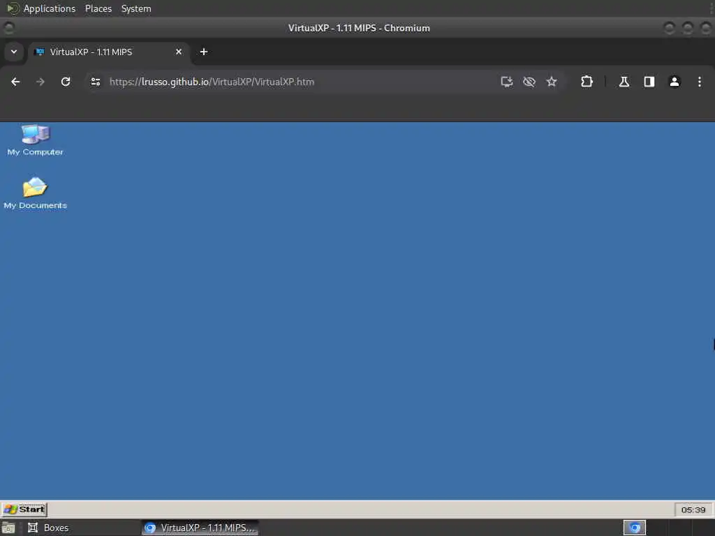Click the URL address bar text
The width and height of the screenshot is (715, 536).
[x=212, y=82]
